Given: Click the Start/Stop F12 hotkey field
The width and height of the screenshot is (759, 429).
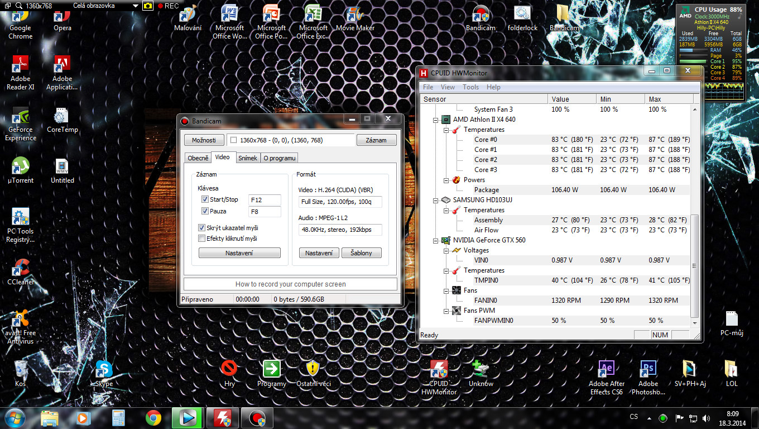Looking at the screenshot, I should coord(265,199).
